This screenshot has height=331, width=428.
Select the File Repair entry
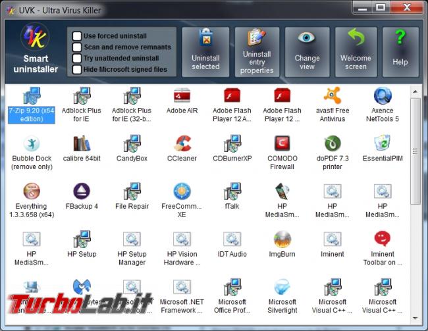[x=132, y=197]
